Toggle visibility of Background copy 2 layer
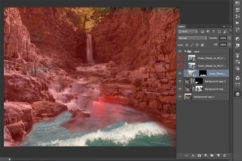The width and height of the screenshot is (242, 161). [x=180, y=97]
